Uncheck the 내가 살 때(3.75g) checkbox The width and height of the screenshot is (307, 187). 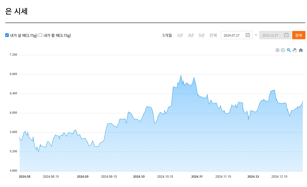coord(7,35)
